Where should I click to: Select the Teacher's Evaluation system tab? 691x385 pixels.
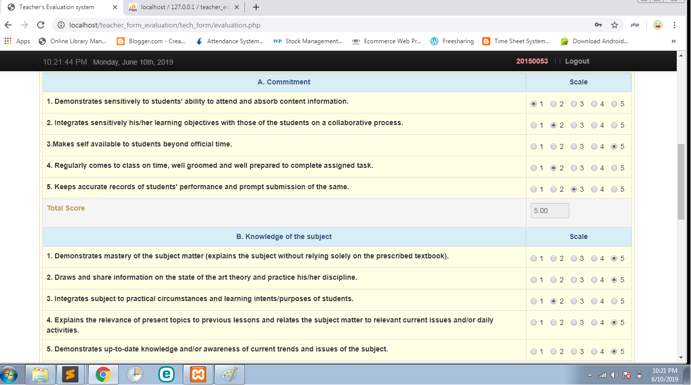(56, 7)
